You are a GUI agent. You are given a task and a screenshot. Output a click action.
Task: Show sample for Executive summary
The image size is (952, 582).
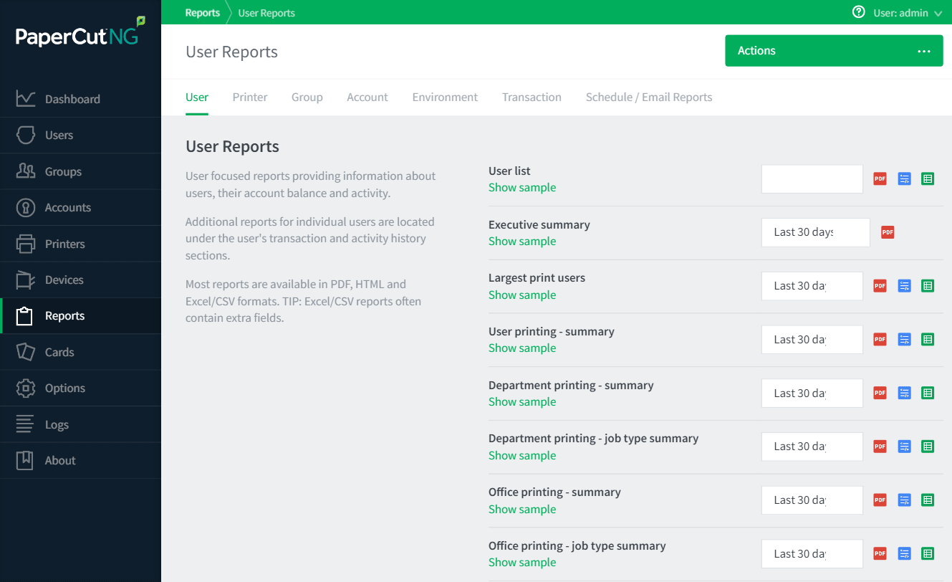click(x=522, y=242)
